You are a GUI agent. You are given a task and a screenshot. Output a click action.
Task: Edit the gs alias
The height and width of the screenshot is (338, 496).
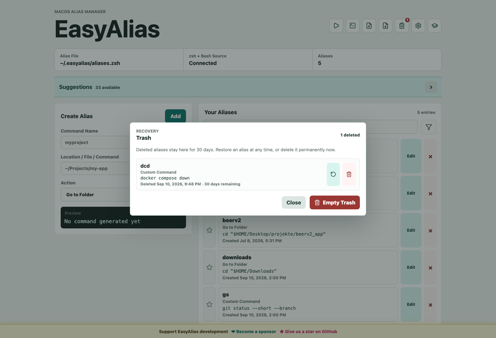tap(411, 305)
